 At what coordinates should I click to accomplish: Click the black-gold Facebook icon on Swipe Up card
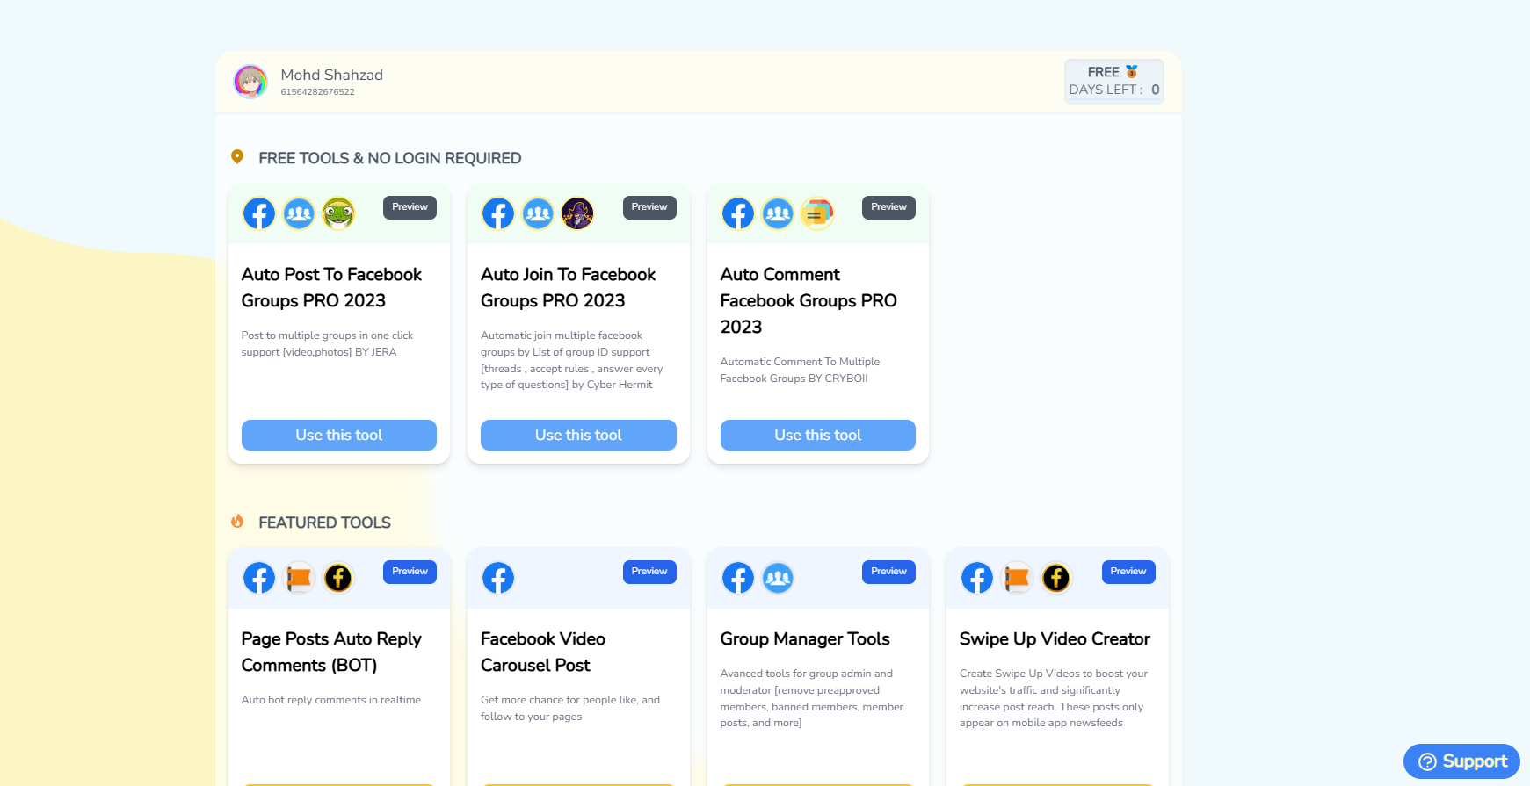(x=1056, y=578)
